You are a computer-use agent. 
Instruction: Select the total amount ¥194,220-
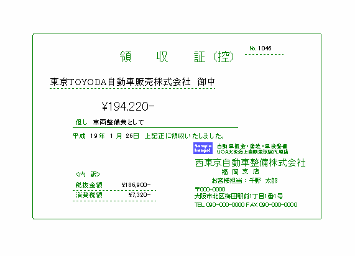point(128,106)
